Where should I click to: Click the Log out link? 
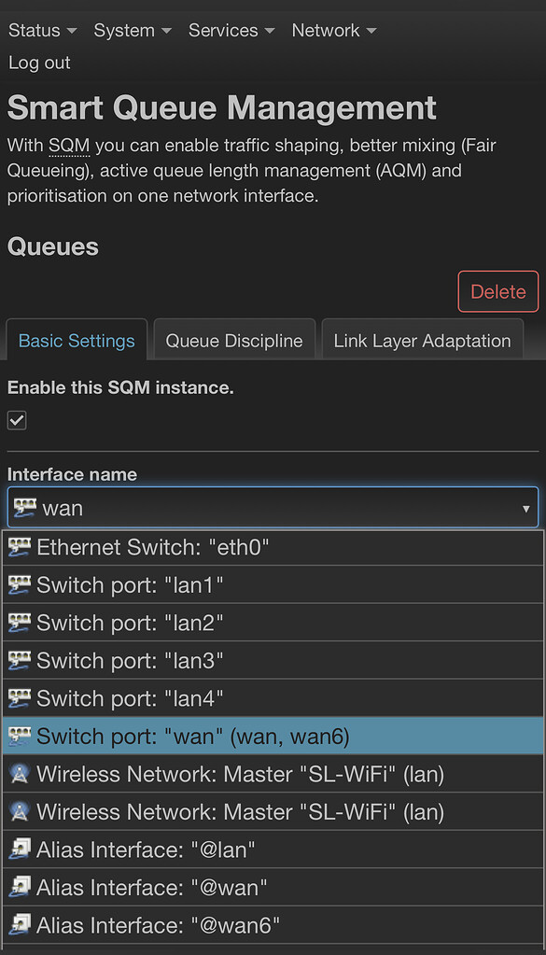[x=38, y=63]
